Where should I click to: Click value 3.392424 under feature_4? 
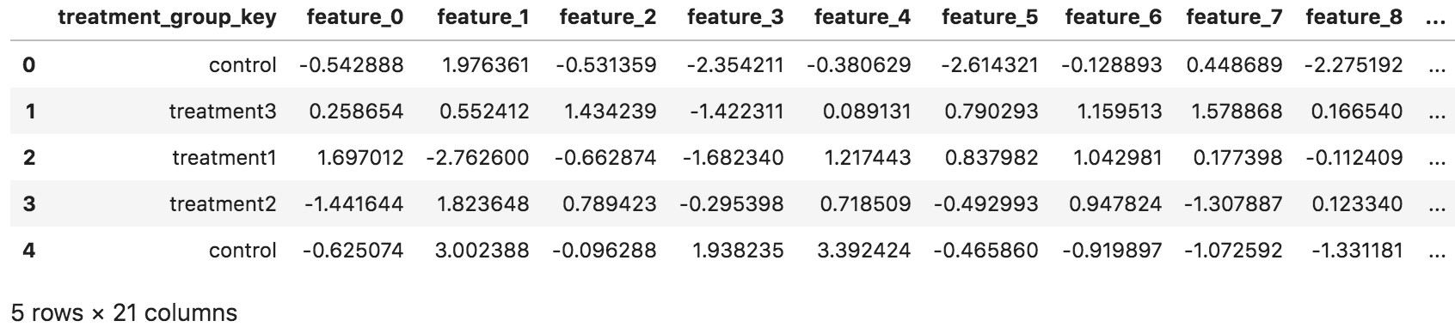tap(866, 250)
